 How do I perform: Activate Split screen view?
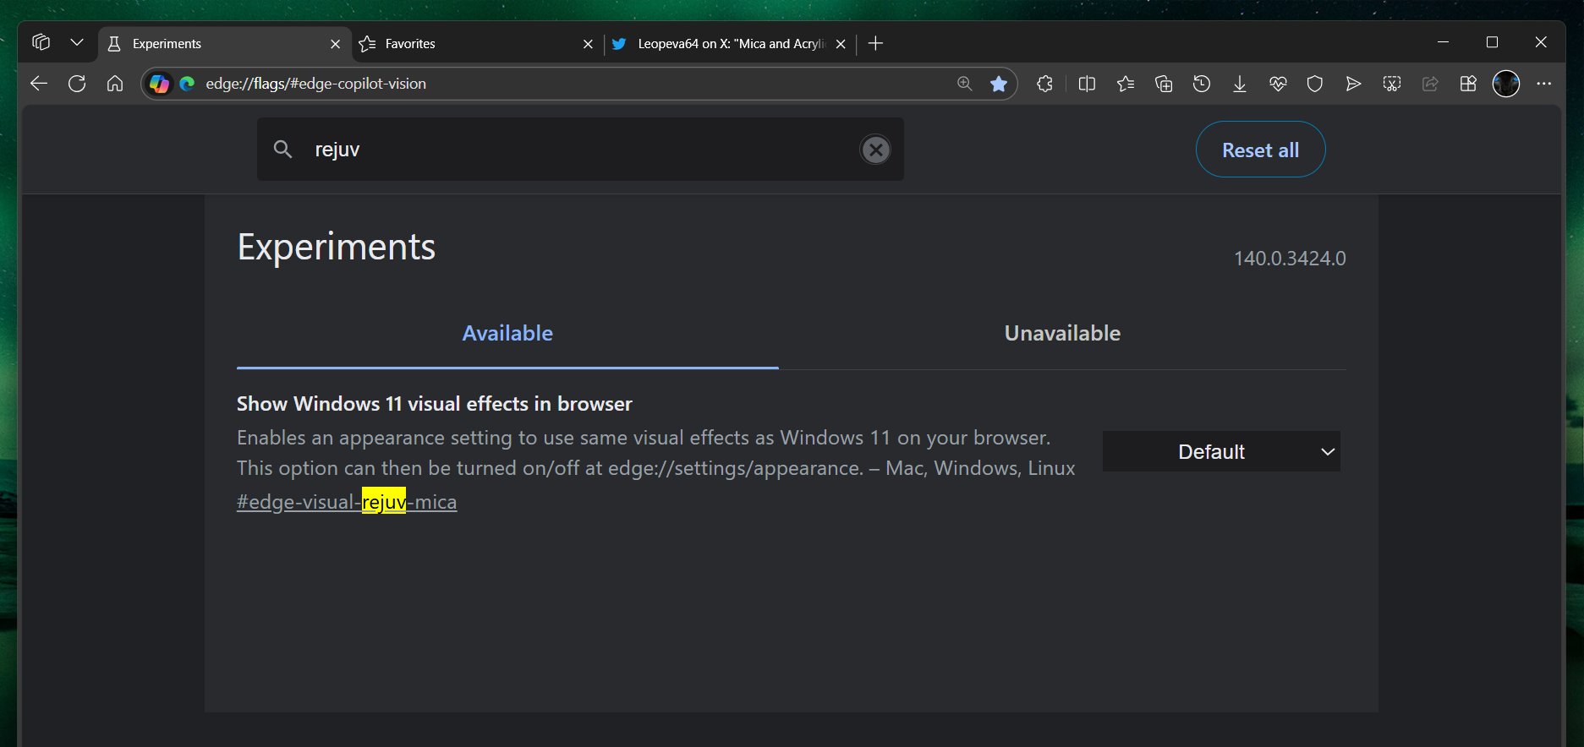click(x=1087, y=84)
